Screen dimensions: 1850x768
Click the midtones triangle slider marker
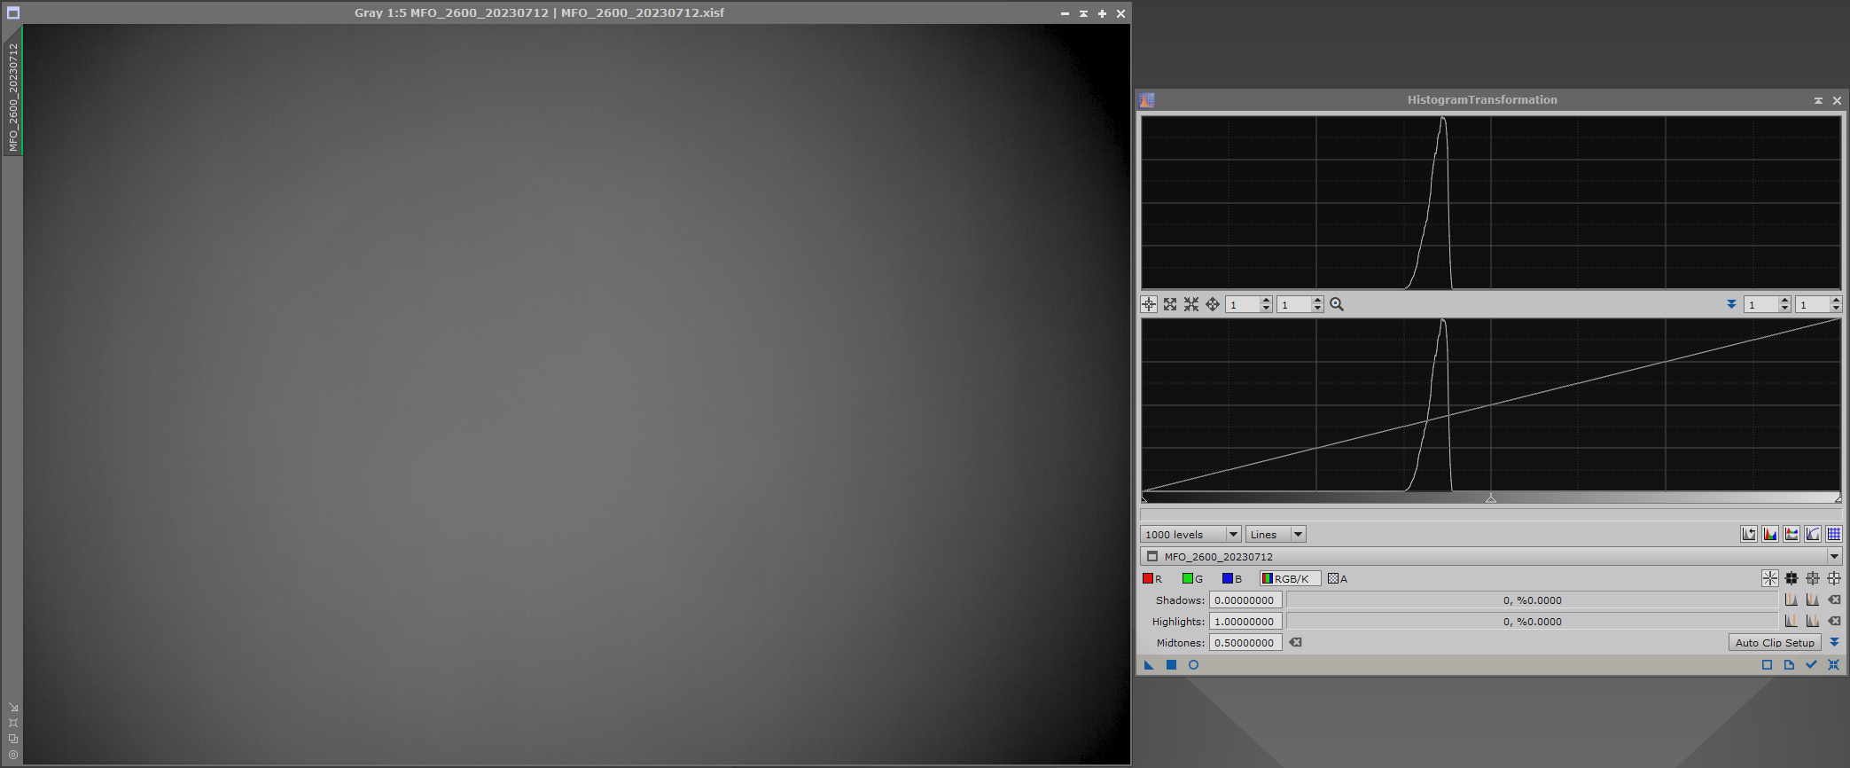coord(1491,499)
